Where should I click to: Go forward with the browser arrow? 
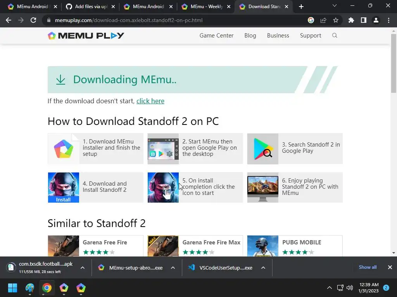[21, 20]
